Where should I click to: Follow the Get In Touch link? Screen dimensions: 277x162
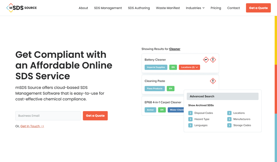click(32, 126)
